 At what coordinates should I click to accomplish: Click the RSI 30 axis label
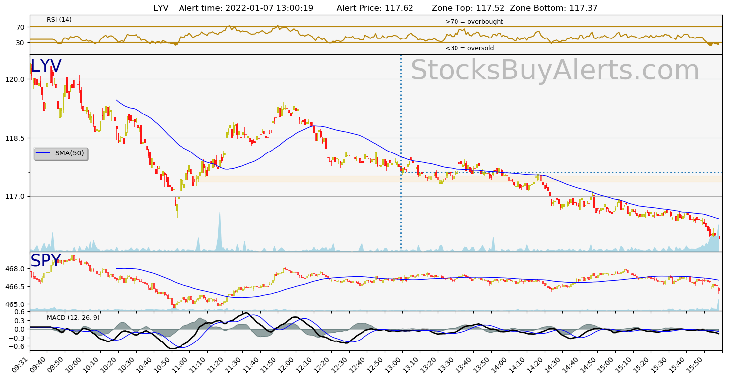tap(20, 43)
